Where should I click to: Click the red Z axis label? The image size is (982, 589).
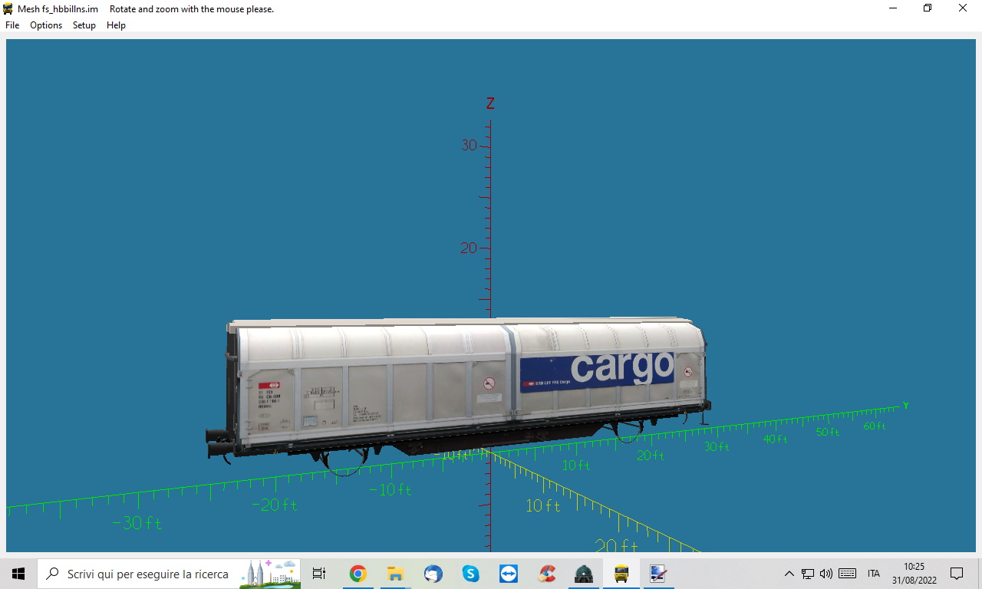click(x=490, y=103)
